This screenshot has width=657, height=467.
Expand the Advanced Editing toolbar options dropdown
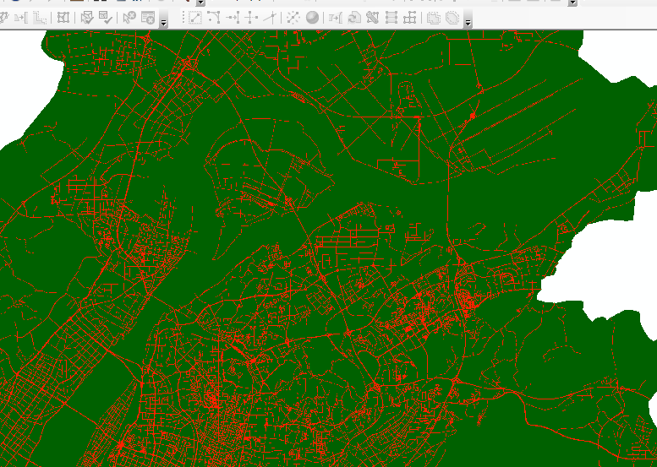pyautogui.click(x=468, y=21)
